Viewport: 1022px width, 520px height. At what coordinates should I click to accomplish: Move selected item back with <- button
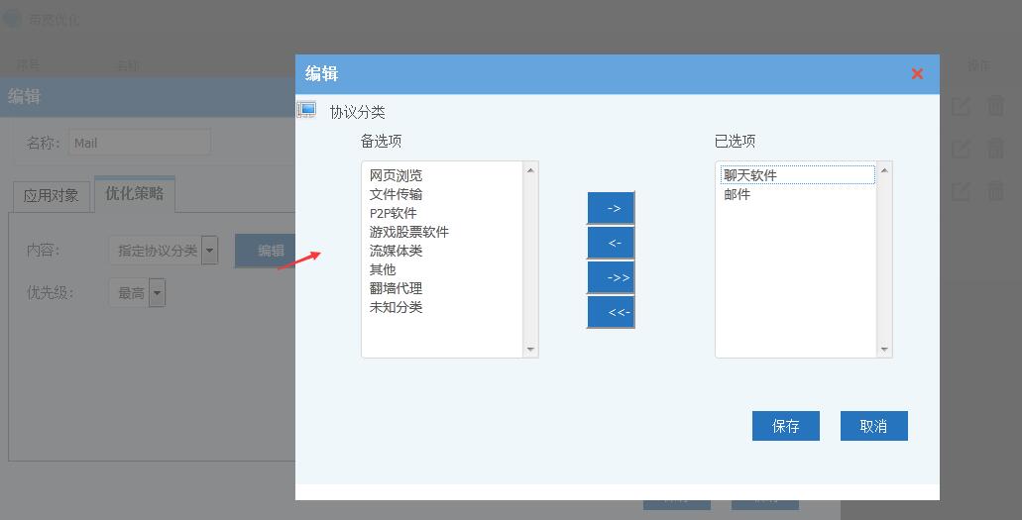[611, 243]
